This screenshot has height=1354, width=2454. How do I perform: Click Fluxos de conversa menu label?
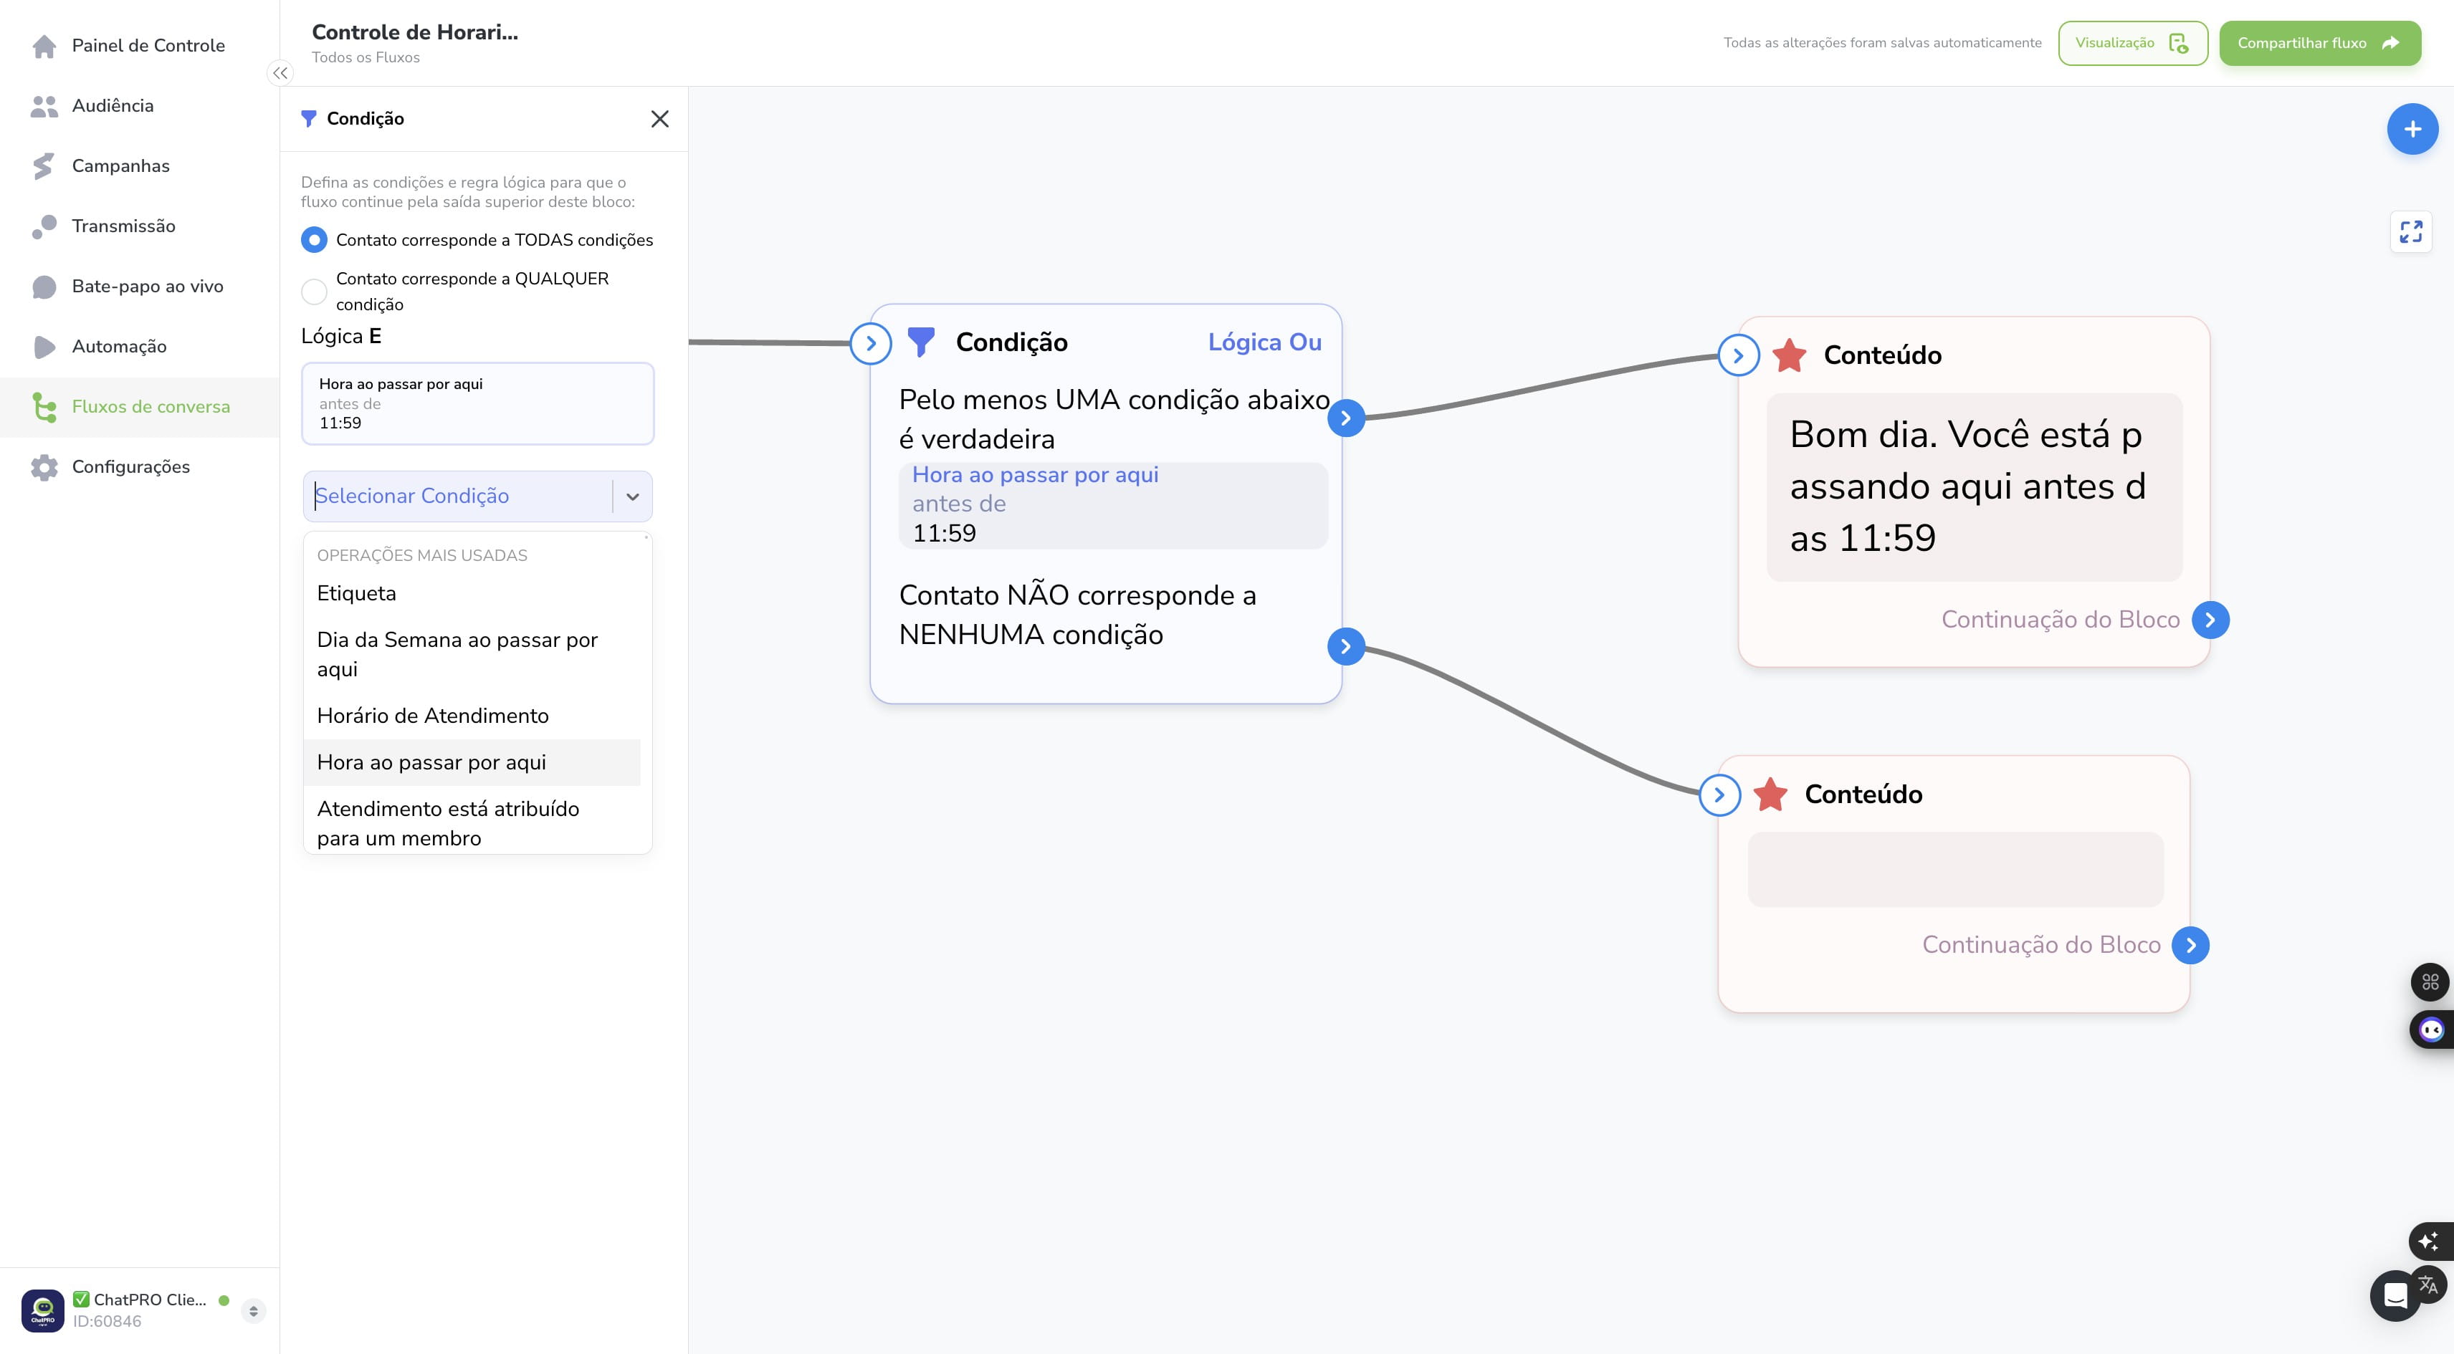151,407
